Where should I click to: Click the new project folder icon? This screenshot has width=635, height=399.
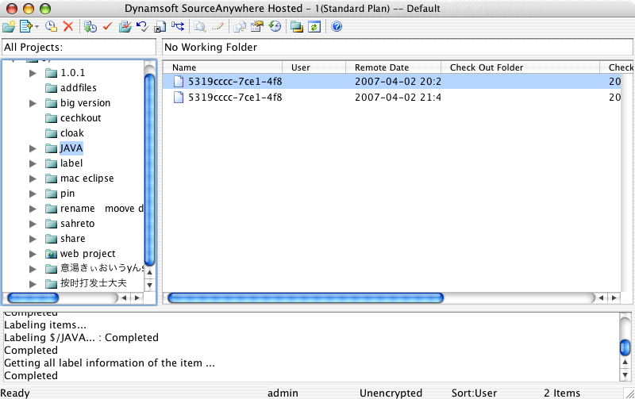[x=9, y=26]
